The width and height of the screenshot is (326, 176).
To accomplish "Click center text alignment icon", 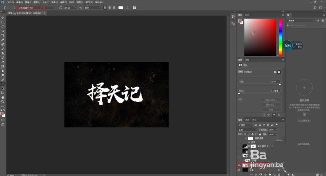I will click(x=109, y=7).
